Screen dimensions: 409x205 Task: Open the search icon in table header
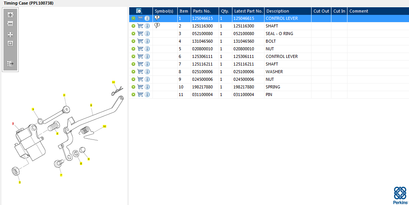coord(139,11)
